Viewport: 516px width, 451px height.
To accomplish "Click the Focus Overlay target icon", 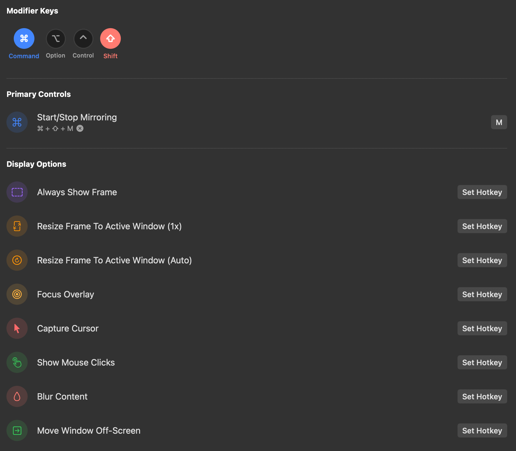I will click(17, 294).
